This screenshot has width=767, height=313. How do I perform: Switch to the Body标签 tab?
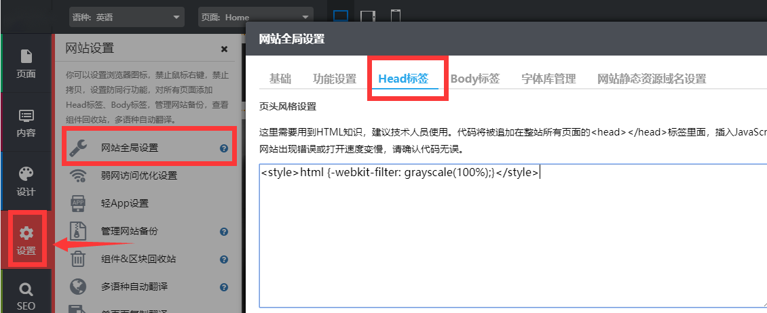[x=475, y=79]
